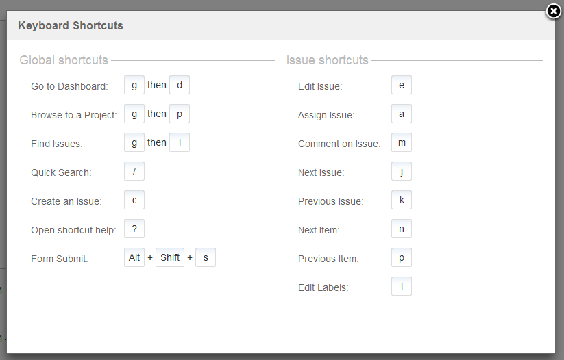Click the Alt key in Form Submit
The image size is (564, 360).
(x=134, y=257)
